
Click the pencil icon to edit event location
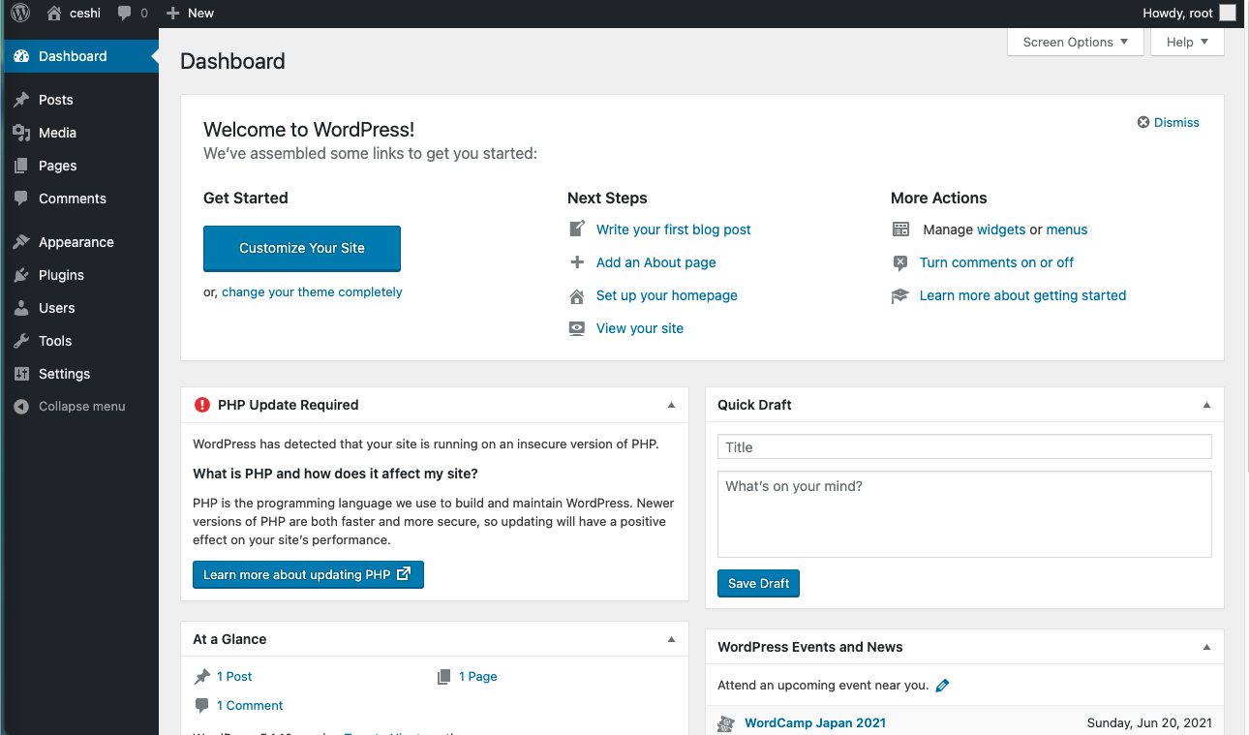point(942,686)
